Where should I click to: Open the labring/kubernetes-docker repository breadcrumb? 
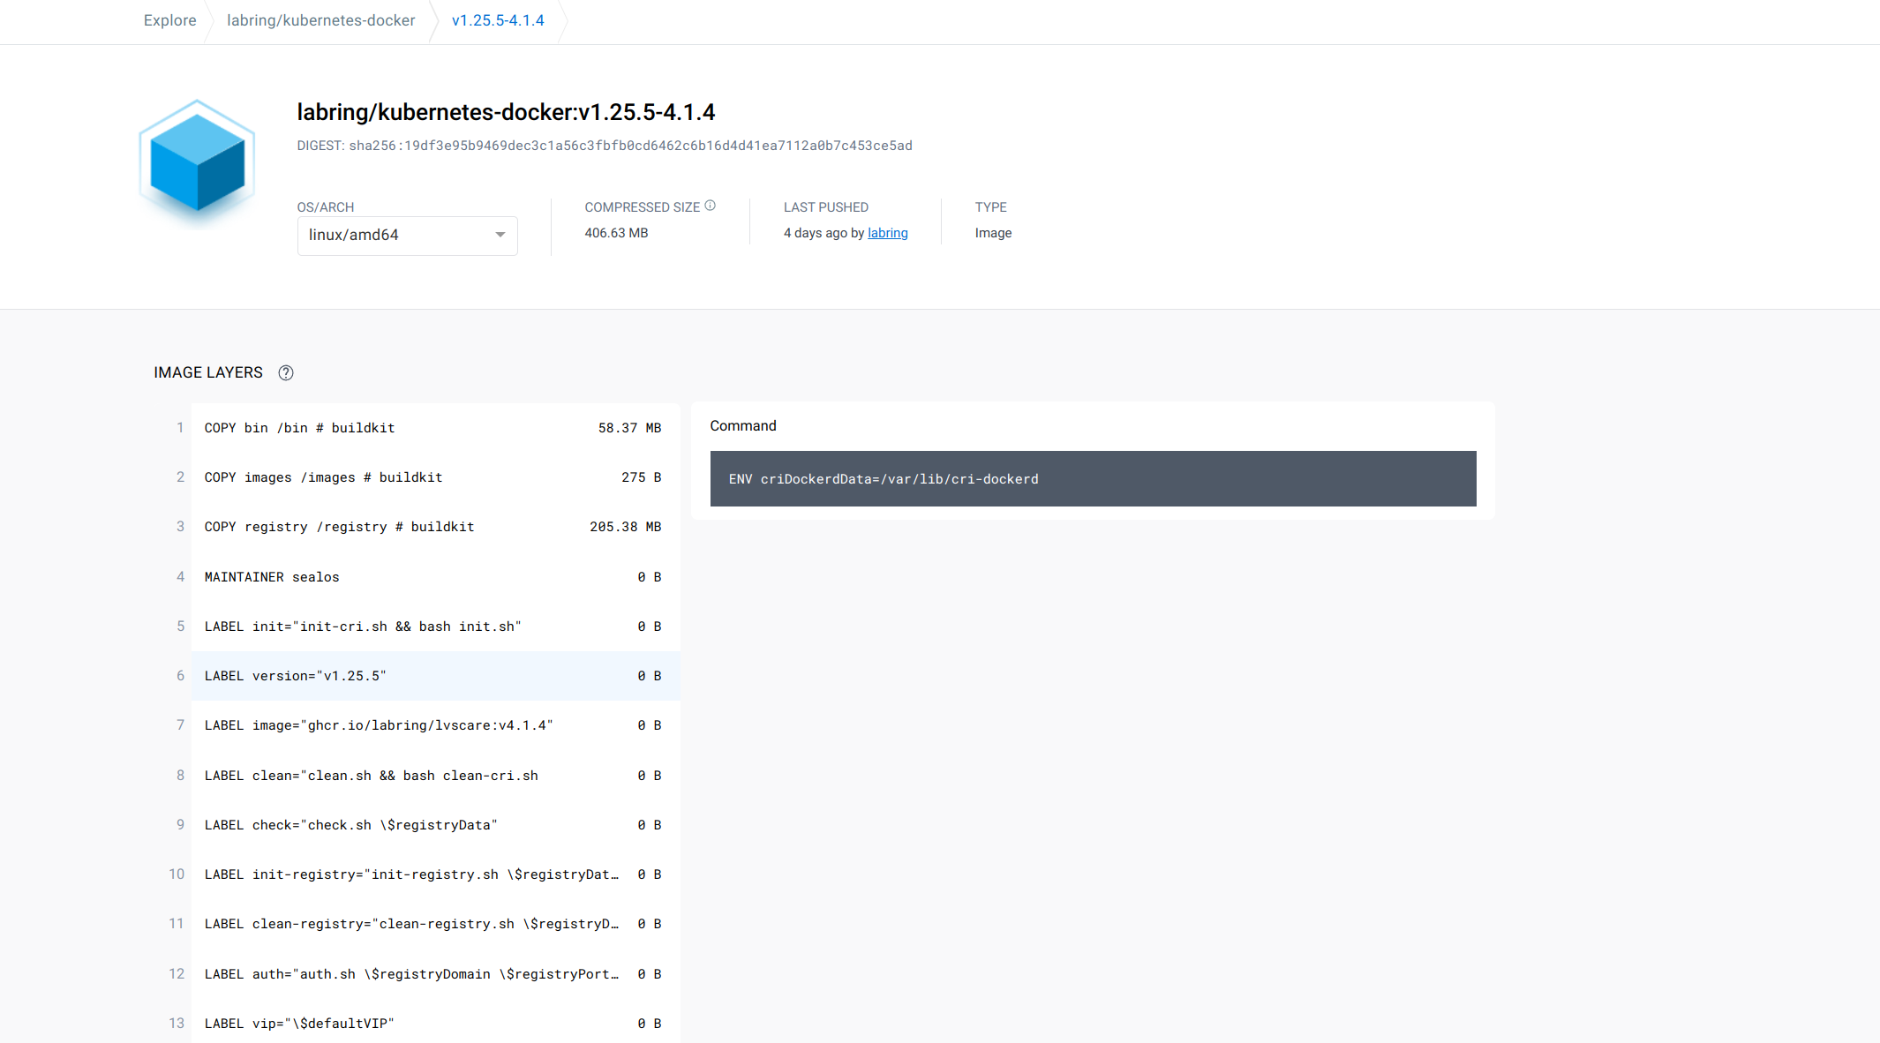[x=320, y=20]
